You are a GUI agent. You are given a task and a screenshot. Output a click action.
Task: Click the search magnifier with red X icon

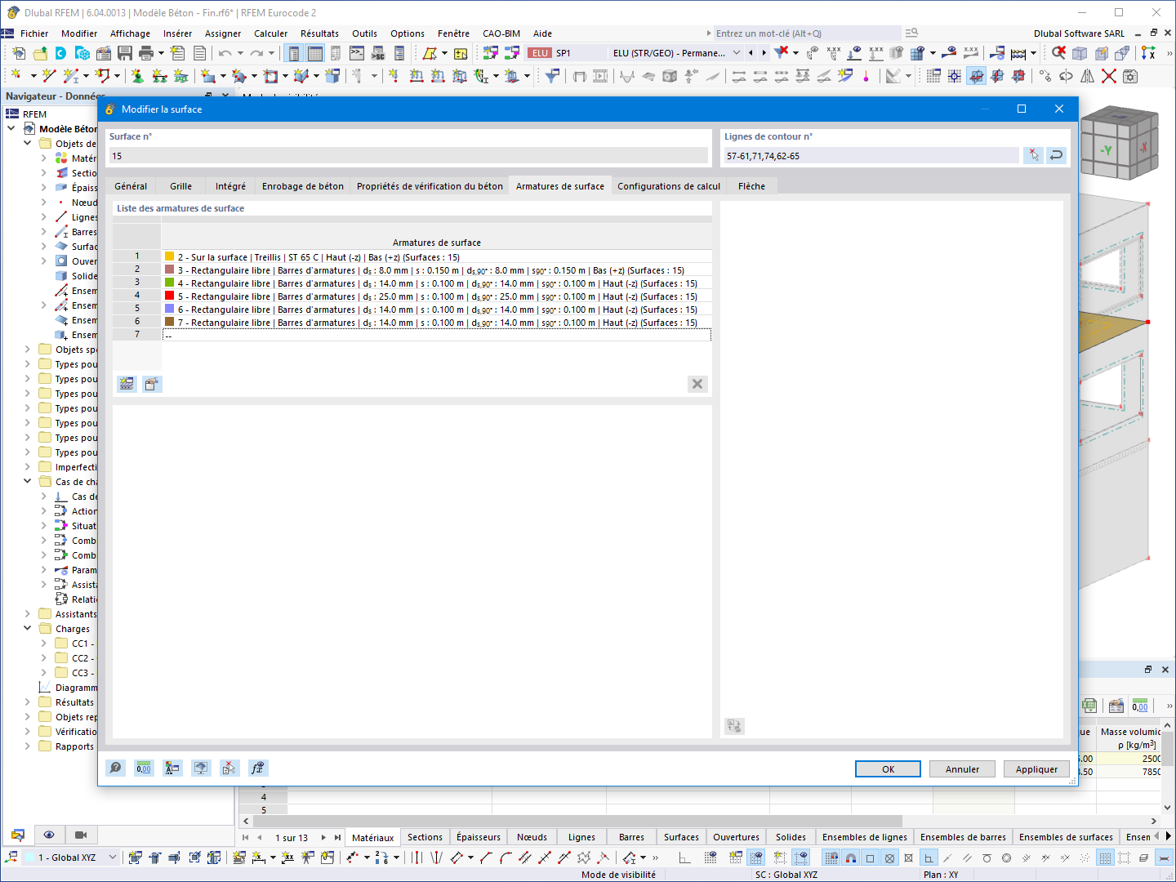coord(1058,53)
